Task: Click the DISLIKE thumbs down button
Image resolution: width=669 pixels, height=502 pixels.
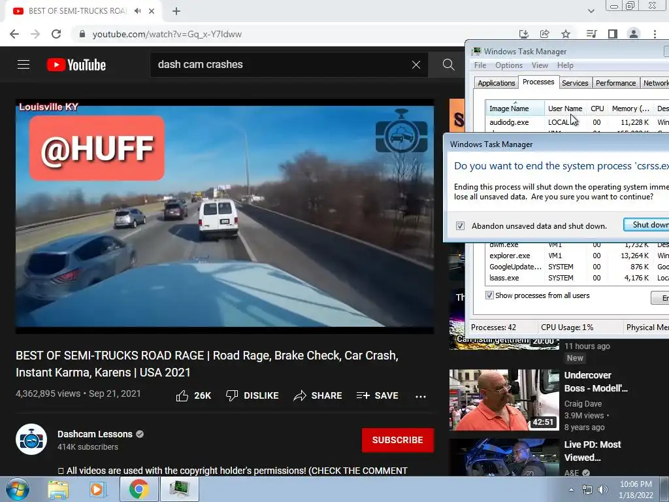Action: tap(252, 395)
